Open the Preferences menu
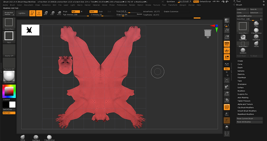This screenshot has width=267, height=141. pyautogui.click(x=122, y=5)
